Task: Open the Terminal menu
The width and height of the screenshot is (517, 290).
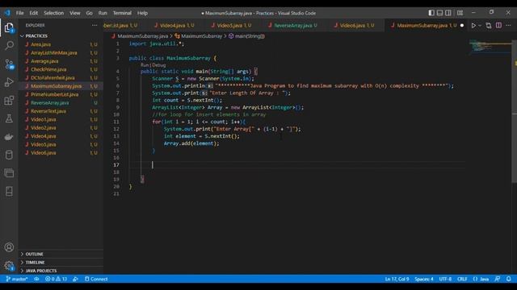Action: [x=122, y=13]
